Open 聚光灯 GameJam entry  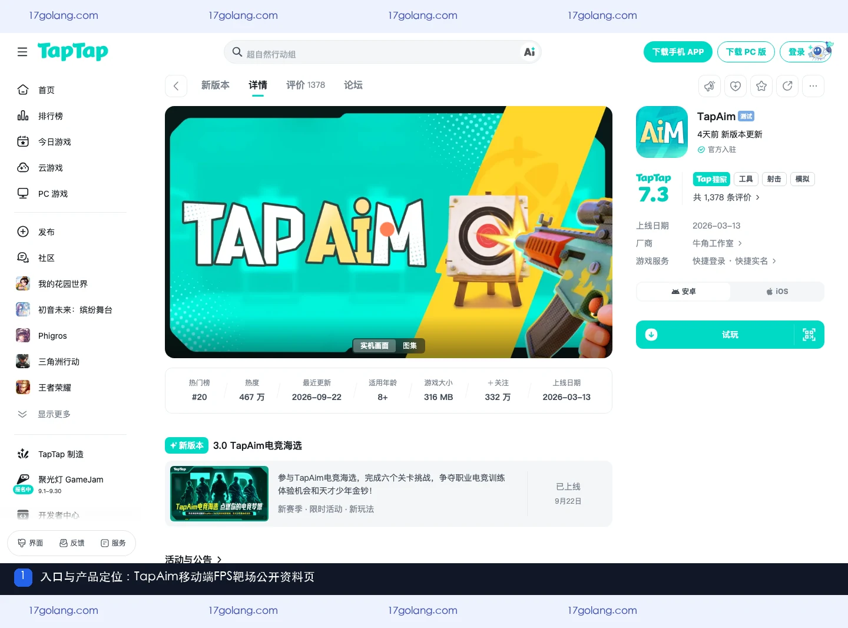click(71, 484)
